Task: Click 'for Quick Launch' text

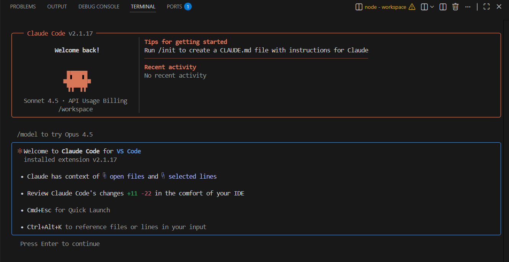Action: coord(82,210)
